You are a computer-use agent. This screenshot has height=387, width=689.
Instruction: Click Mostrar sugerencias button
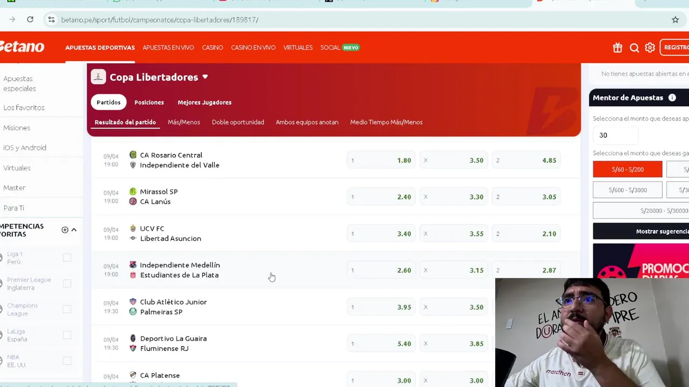click(x=641, y=231)
